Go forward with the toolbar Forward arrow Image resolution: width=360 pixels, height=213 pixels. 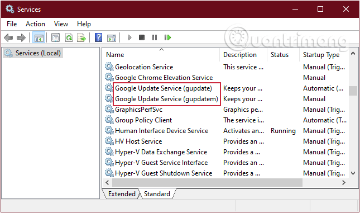click(21, 37)
